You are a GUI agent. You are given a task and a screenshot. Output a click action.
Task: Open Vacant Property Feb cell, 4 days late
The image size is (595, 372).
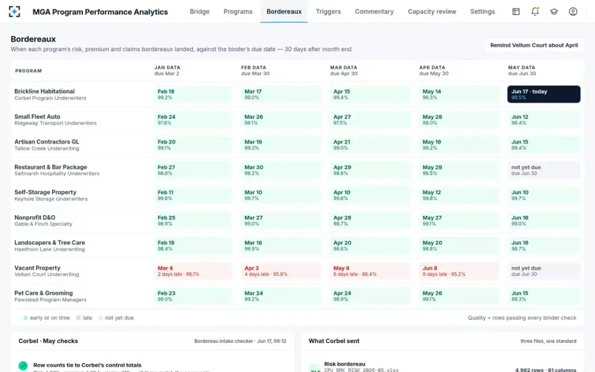click(280, 271)
